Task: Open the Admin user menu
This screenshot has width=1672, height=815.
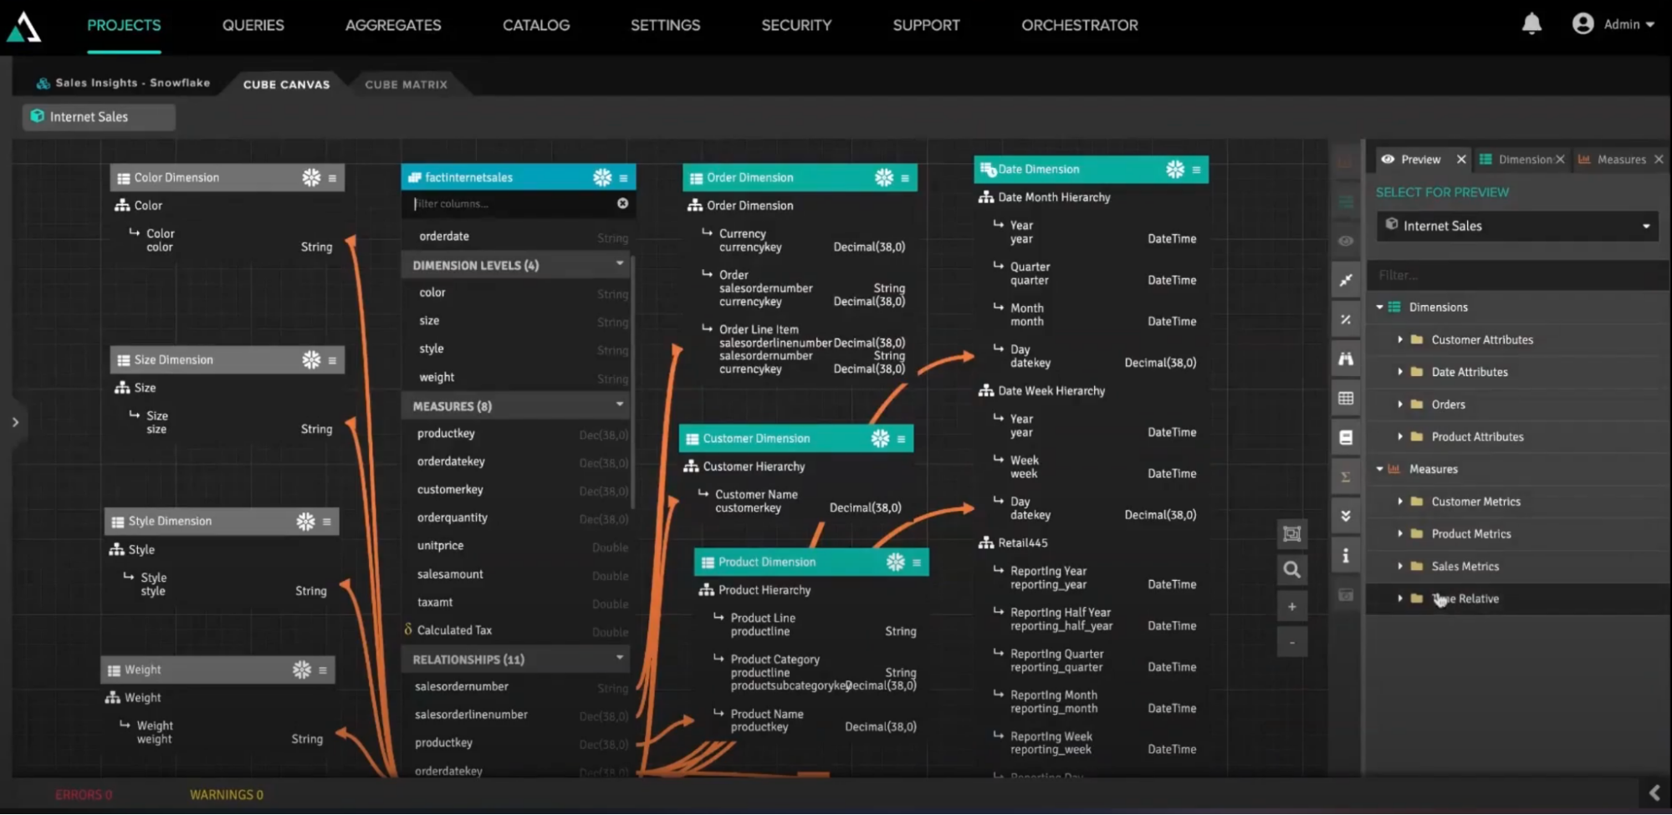Action: click(1613, 24)
